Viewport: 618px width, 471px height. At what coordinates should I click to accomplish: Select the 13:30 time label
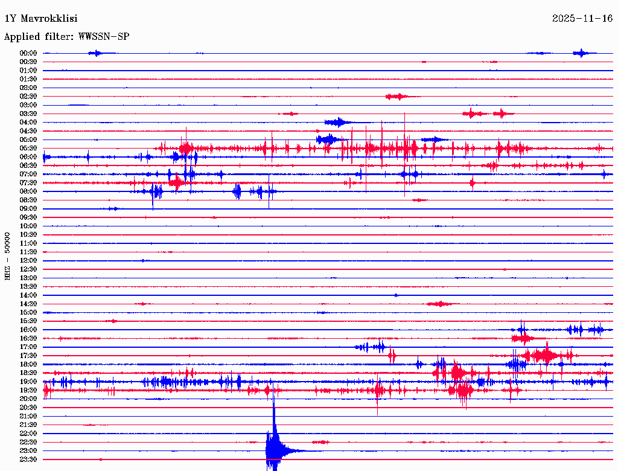(x=28, y=287)
